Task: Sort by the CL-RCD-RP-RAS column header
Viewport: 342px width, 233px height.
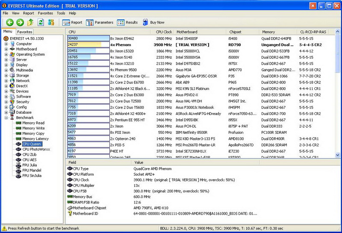Action: 313,32
